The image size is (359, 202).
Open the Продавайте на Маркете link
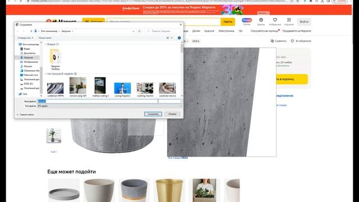[297, 31]
